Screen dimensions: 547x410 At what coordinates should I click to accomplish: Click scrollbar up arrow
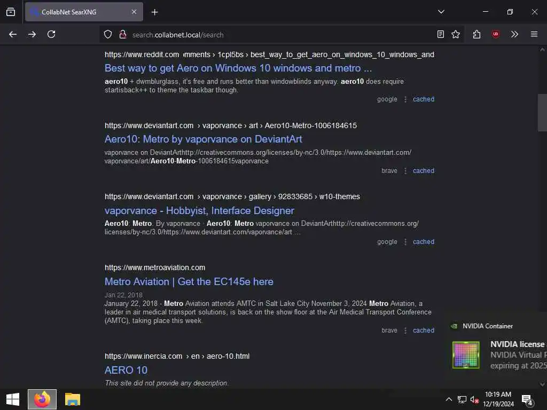(542, 50)
